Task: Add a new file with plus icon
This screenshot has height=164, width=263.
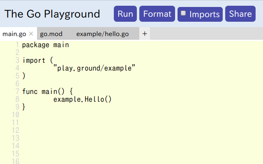Action: click(x=145, y=34)
